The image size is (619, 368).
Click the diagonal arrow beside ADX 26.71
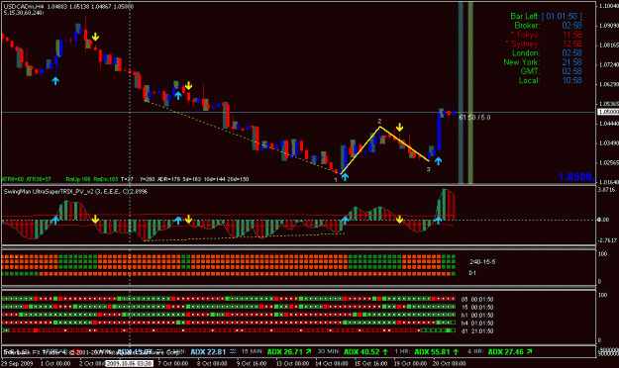[x=308, y=351]
